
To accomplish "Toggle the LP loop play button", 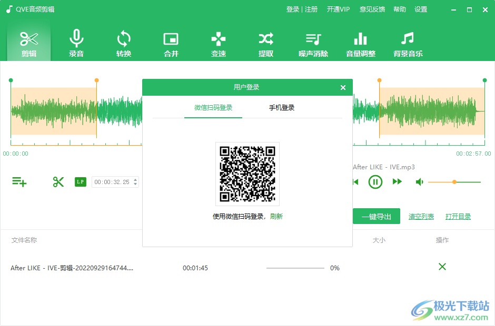I will click(x=81, y=182).
